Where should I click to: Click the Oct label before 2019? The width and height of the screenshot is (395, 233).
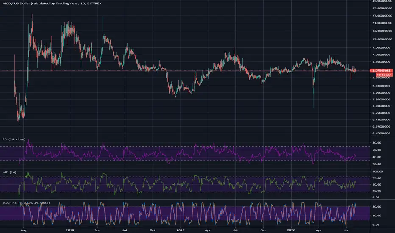tap(153, 230)
